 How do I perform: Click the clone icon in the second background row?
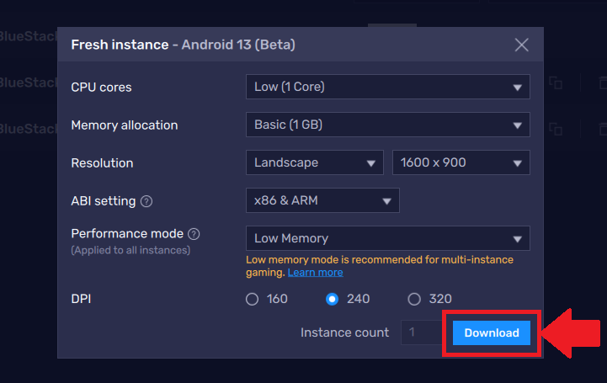click(556, 129)
